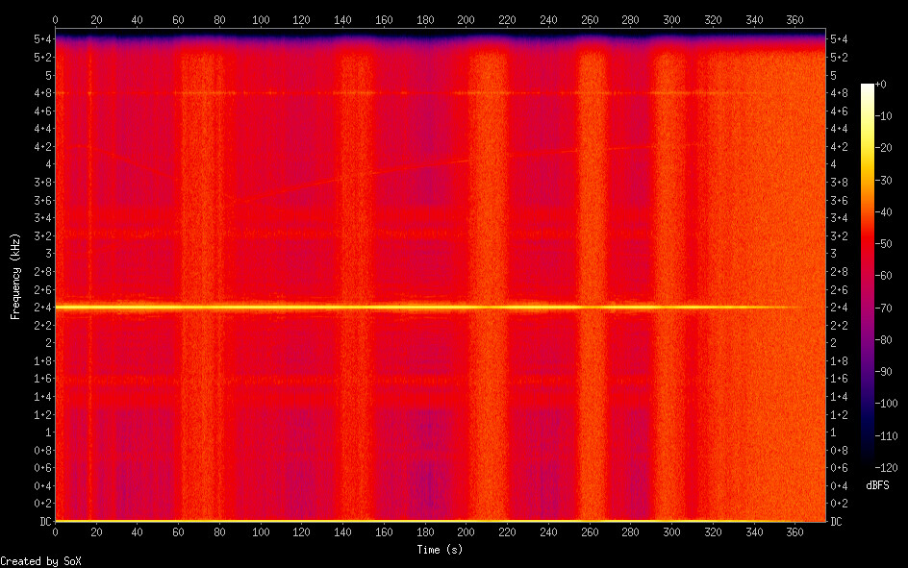
Task: Click the DC label on the left axis
Action: 42,522
